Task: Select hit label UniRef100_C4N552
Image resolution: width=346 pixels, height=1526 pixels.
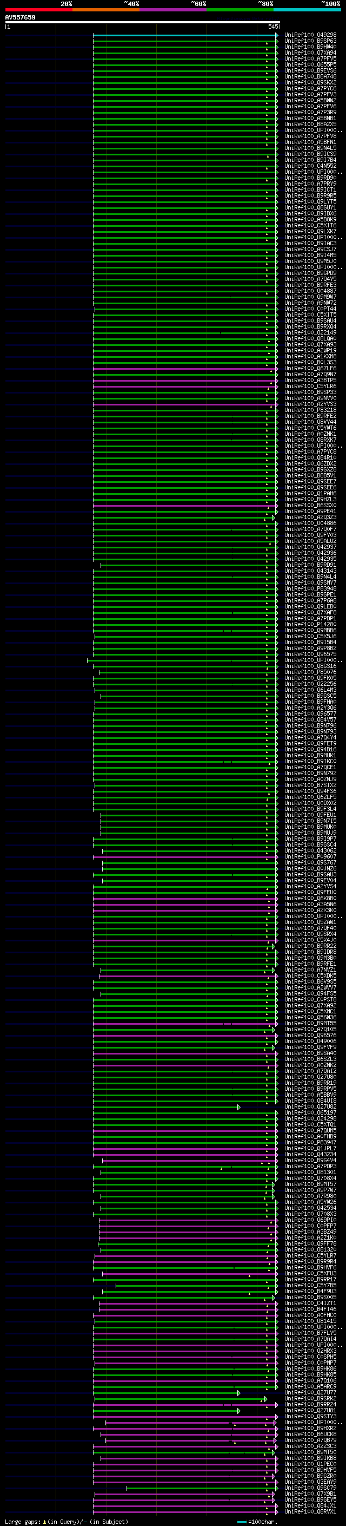Action: click(310, 166)
